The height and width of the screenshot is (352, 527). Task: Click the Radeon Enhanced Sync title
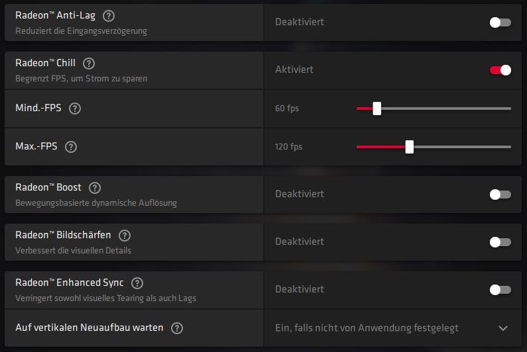pyautogui.click(x=70, y=283)
